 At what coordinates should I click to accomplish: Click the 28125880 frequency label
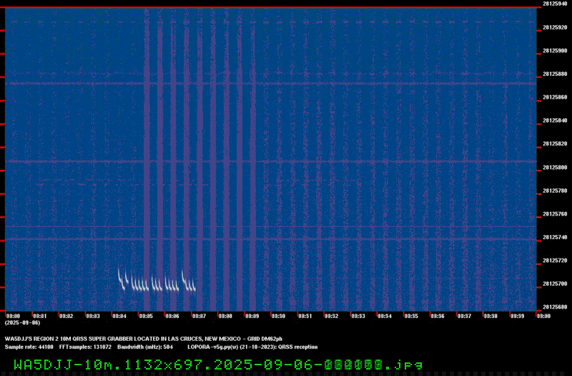click(556, 74)
